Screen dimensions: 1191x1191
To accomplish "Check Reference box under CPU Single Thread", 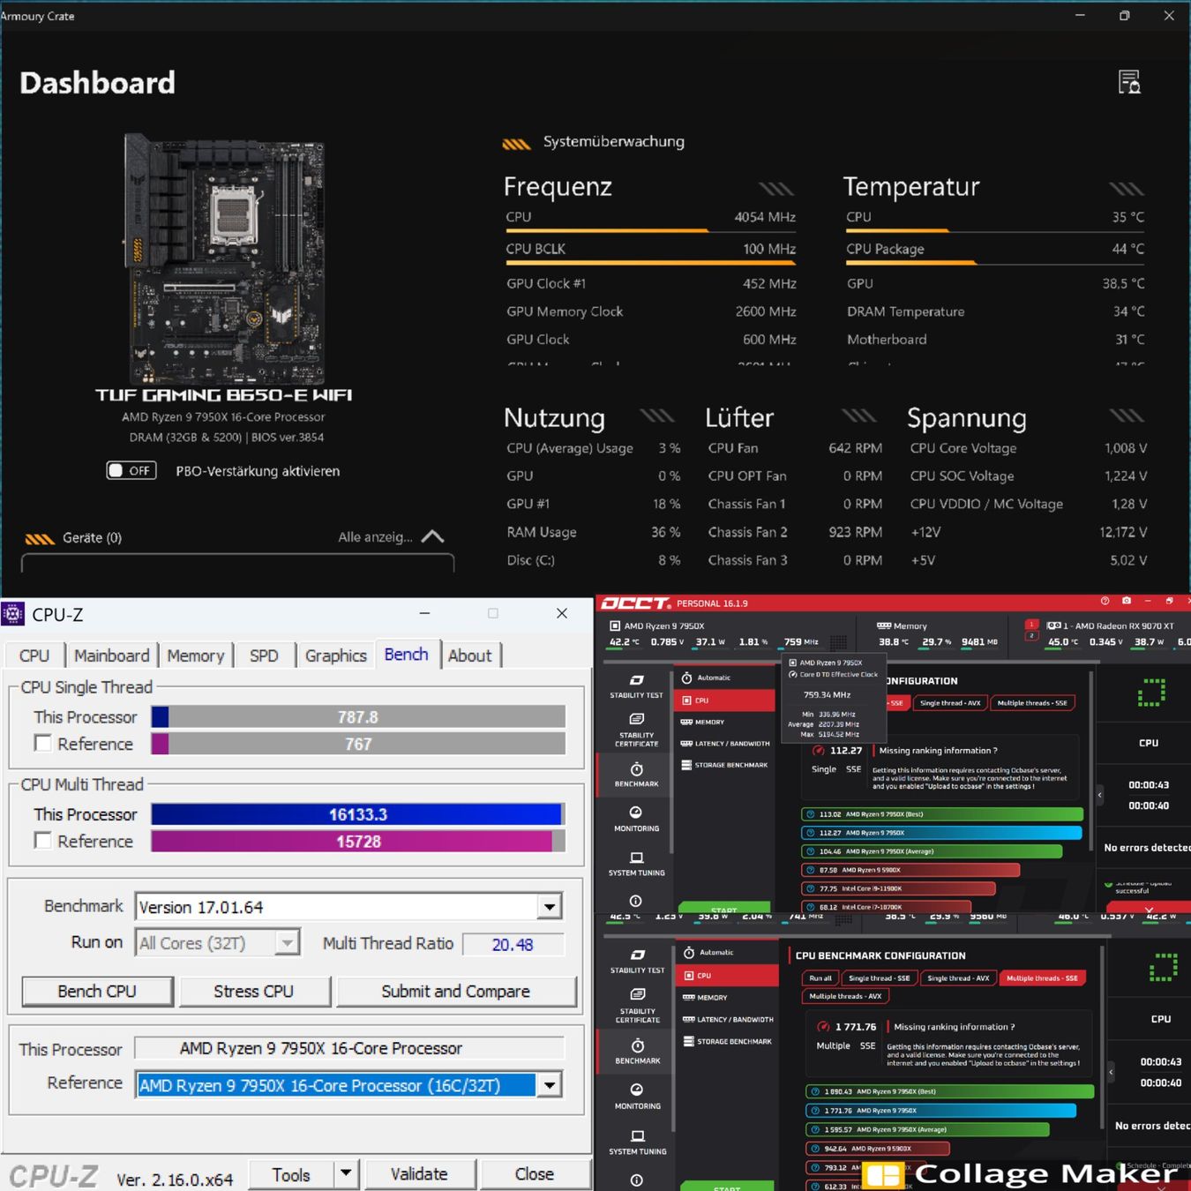I will [x=42, y=743].
